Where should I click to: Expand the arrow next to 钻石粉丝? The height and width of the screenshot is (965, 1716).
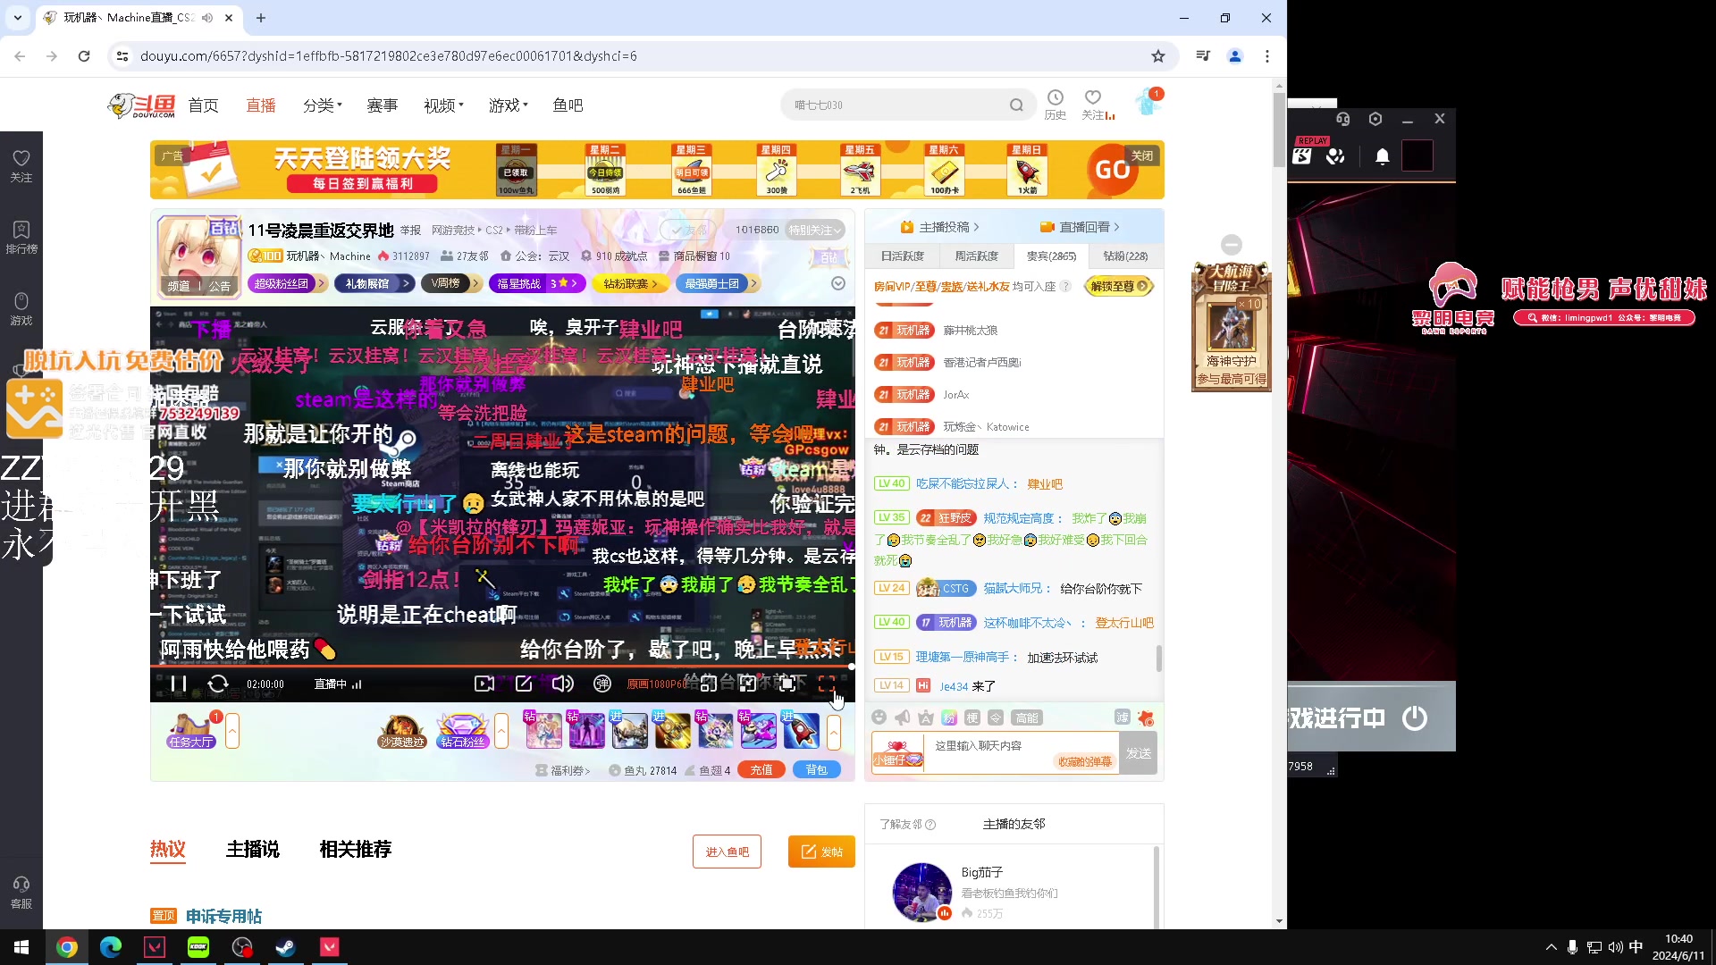pyautogui.click(x=501, y=731)
